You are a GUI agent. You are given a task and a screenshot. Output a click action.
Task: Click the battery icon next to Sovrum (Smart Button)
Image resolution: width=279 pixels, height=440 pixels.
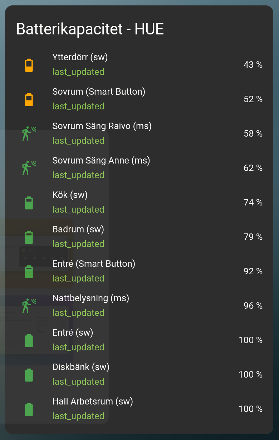[x=29, y=99]
